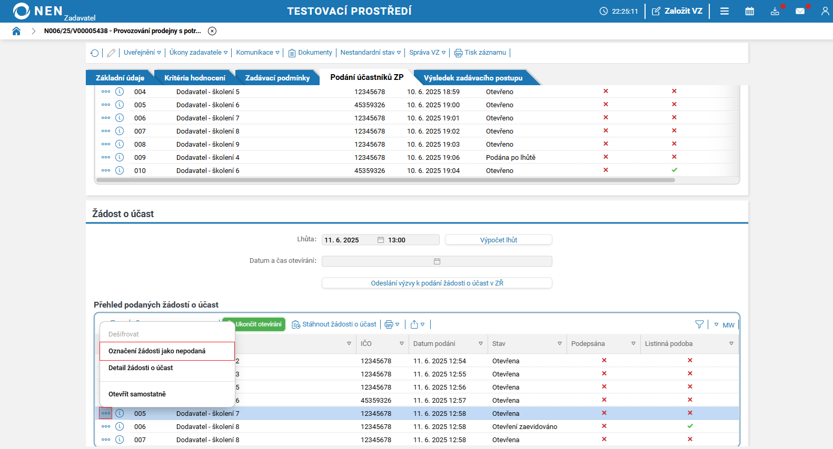Screen dimensions: 833x449
Task: Select 'Otevření zaevidováno' status cell
Action: pos(524,427)
